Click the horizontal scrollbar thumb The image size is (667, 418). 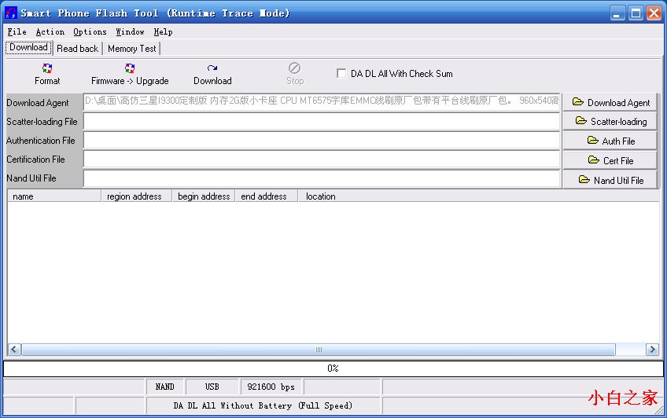(x=319, y=350)
